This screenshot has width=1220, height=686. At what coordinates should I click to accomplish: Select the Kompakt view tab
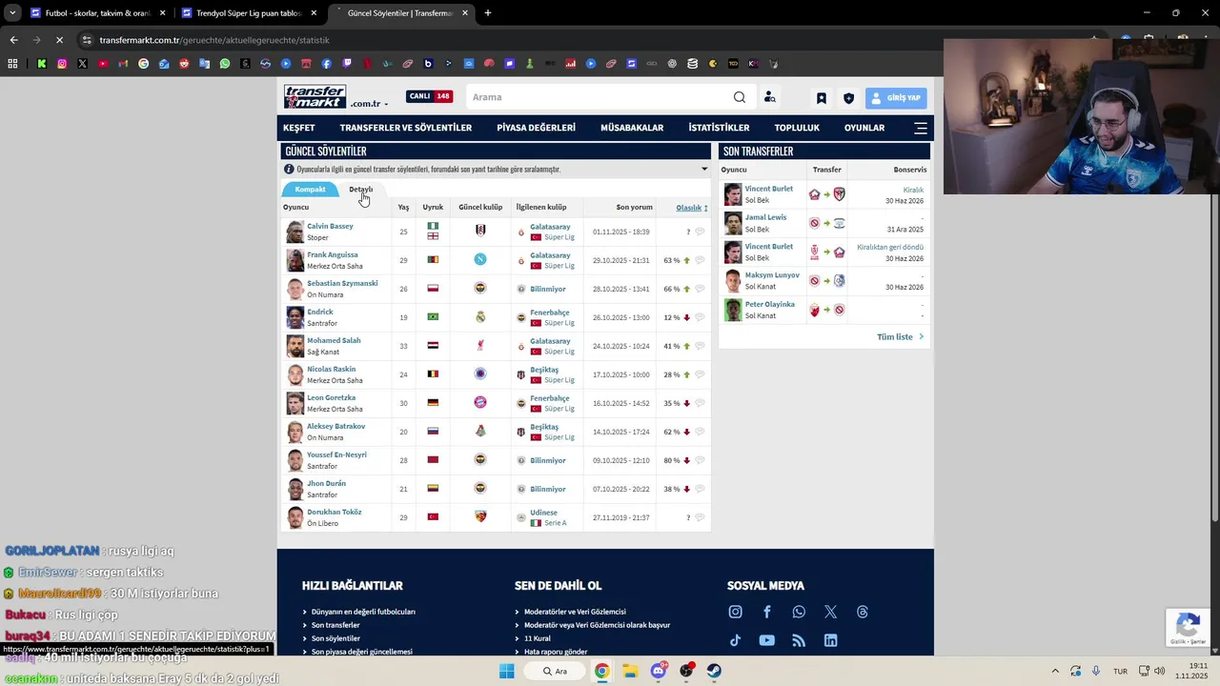pyautogui.click(x=310, y=190)
